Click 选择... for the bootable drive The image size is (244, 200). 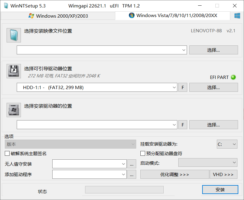coord(214,87)
